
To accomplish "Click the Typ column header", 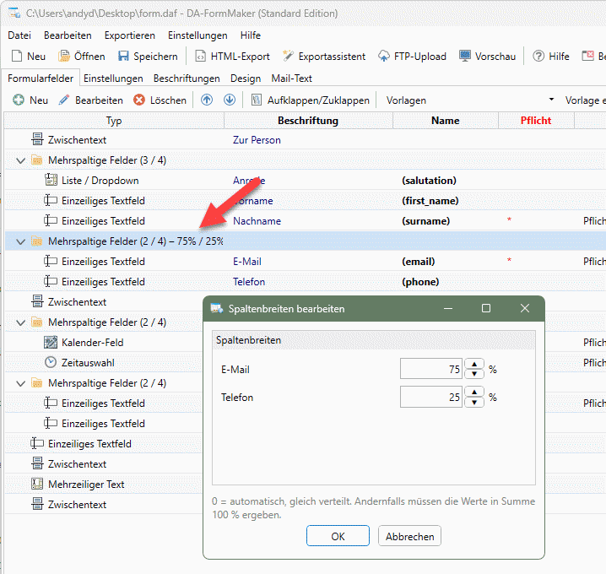I will (x=114, y=120).
